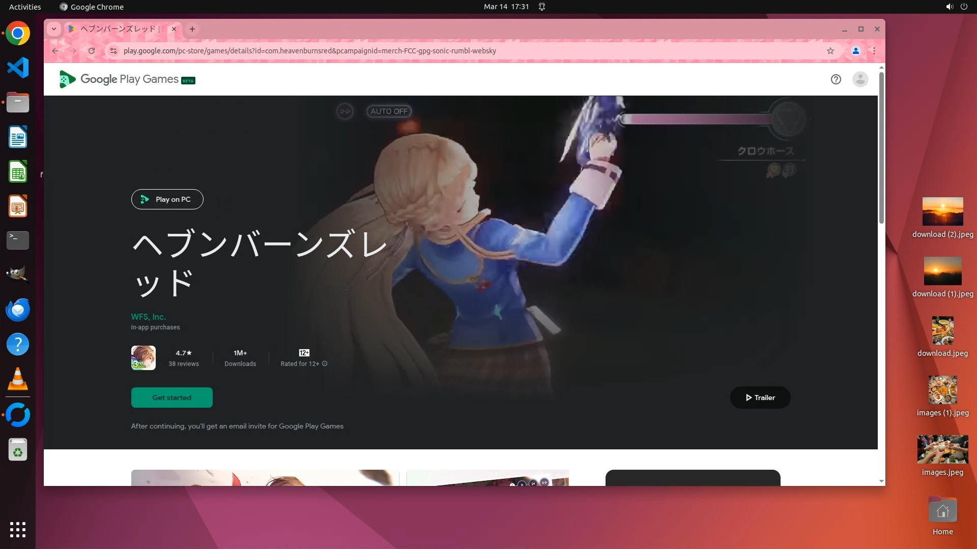This screenshot has height=549, width=977.
Task: Open a new tab with the plus button
Action: [x=192, y=29]
